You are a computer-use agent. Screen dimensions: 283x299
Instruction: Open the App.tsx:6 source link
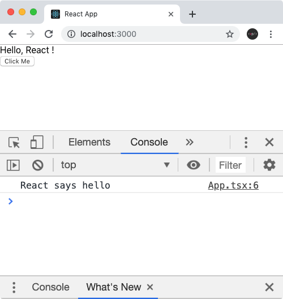[x=233, y=185]
